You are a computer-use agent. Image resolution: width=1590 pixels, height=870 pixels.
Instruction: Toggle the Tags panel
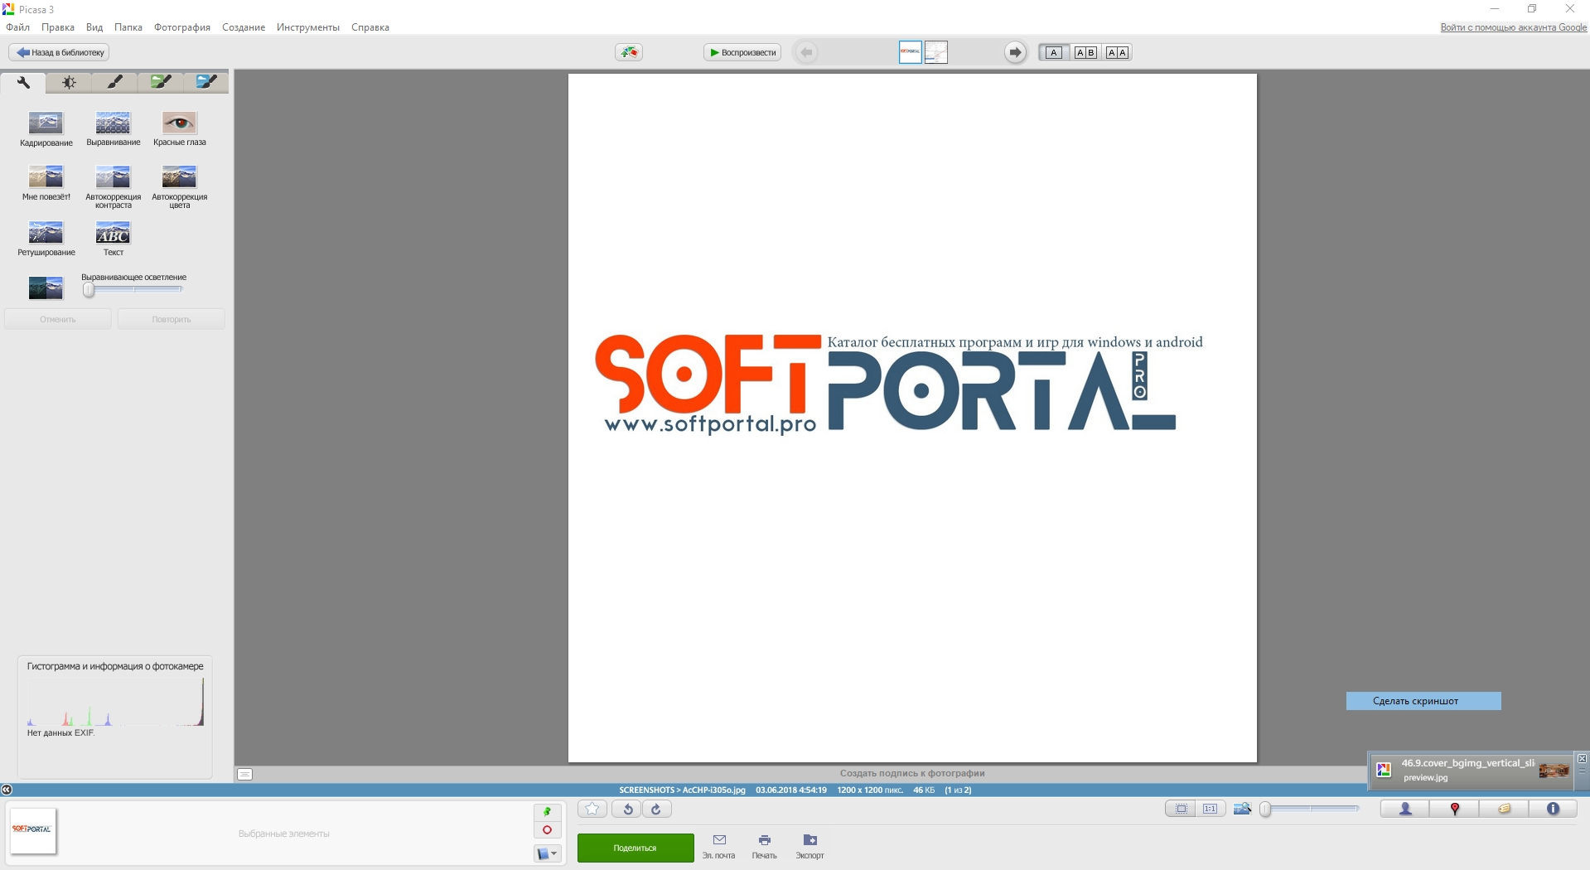(x=1504, y=809)
